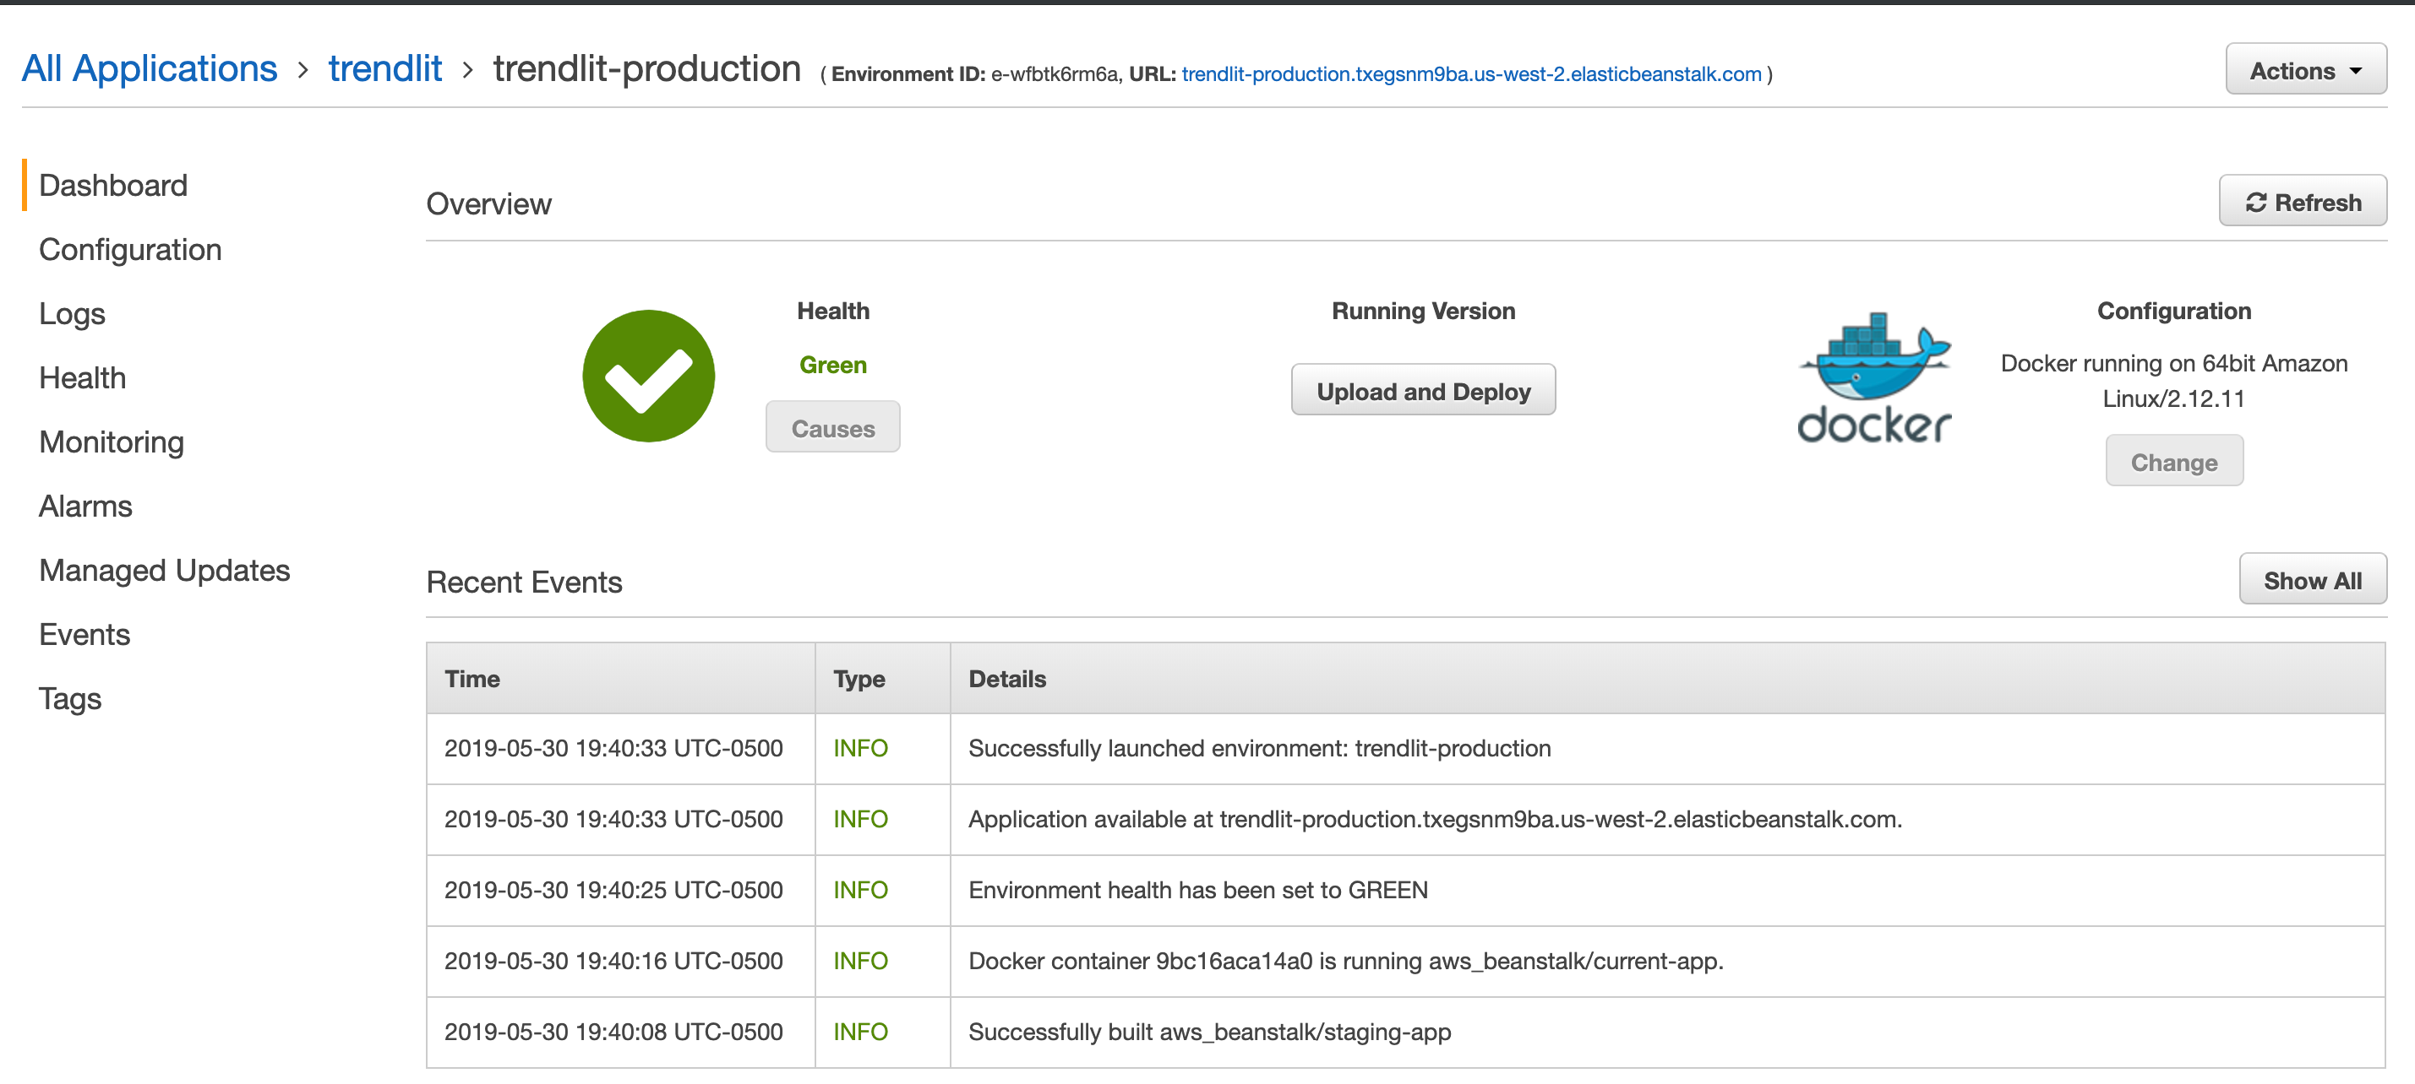Click the Change configuration button
Screen dimensions: 2415x1084
[2173, 462]
